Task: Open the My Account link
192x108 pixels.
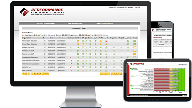Action: pos(129,7)
